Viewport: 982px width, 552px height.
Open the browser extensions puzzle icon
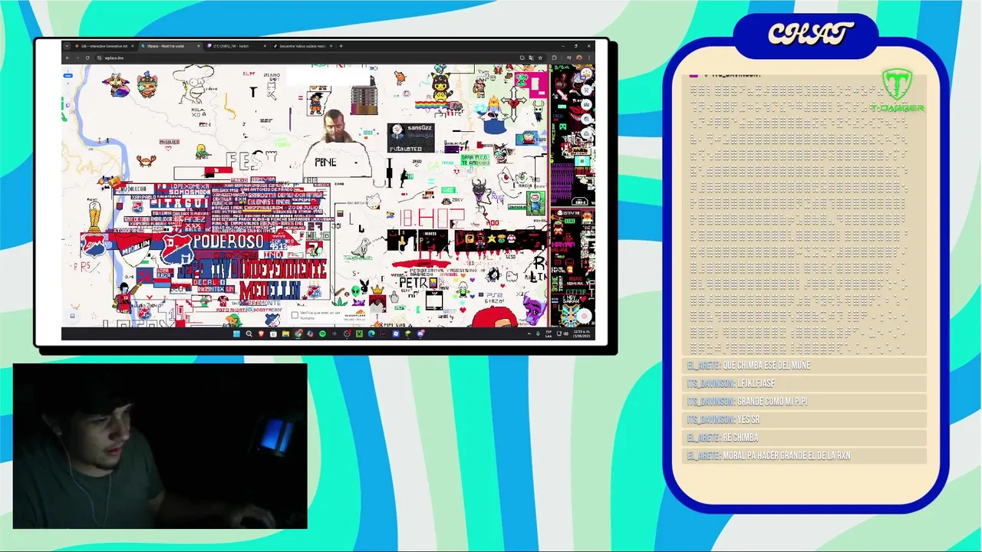pyautogui.click(x=554, y=58)
